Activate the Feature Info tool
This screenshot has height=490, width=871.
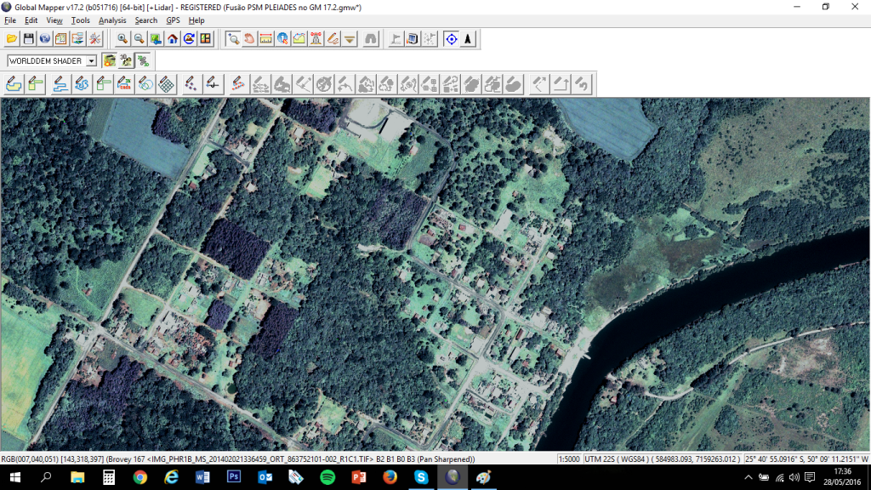point(282,39)
